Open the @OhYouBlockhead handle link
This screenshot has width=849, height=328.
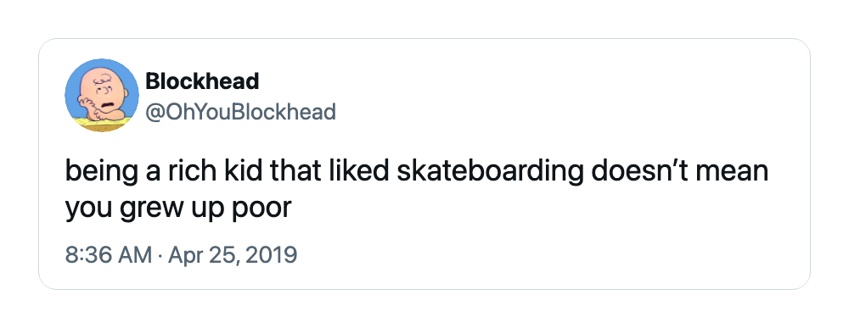[240, 112]
